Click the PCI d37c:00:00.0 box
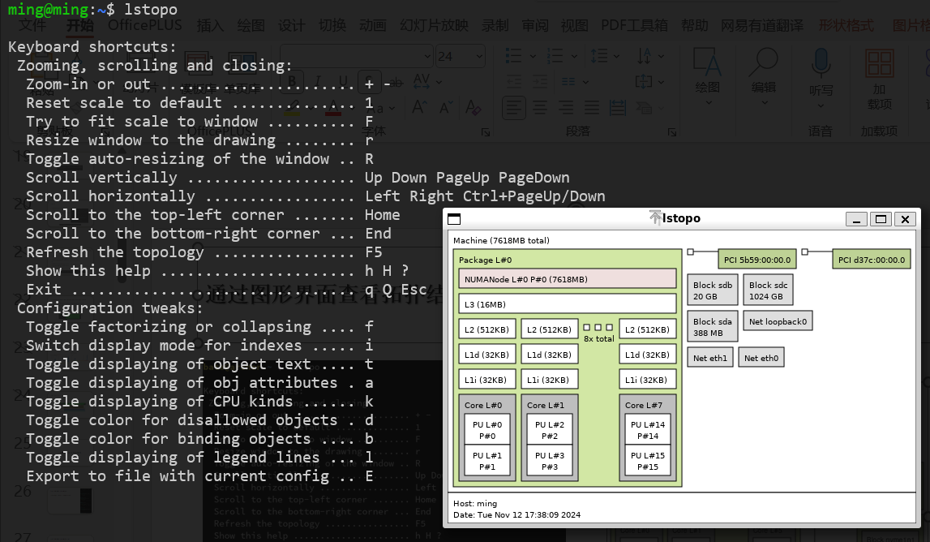Viewport: 930px width, 542px height. click(x=872, y=260)
